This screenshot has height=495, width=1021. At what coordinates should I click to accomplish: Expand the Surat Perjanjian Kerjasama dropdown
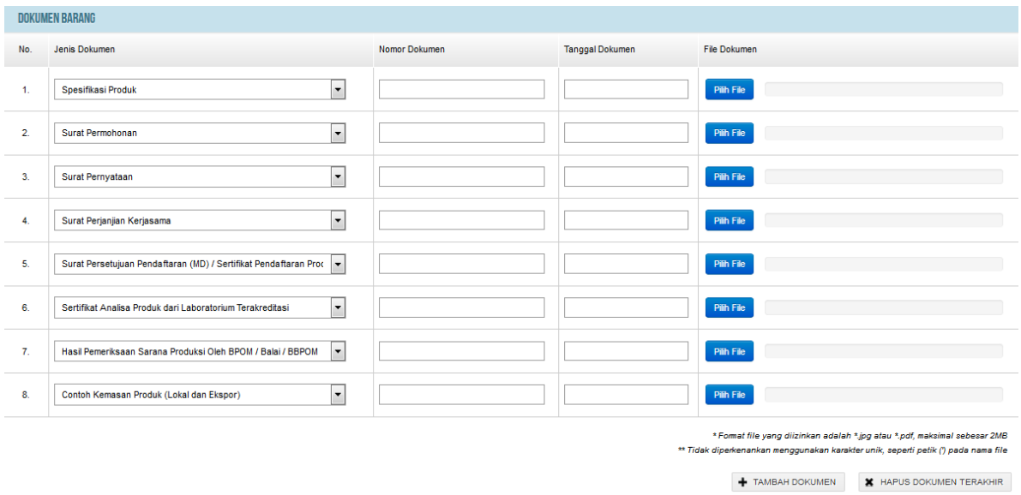point(338,220)
